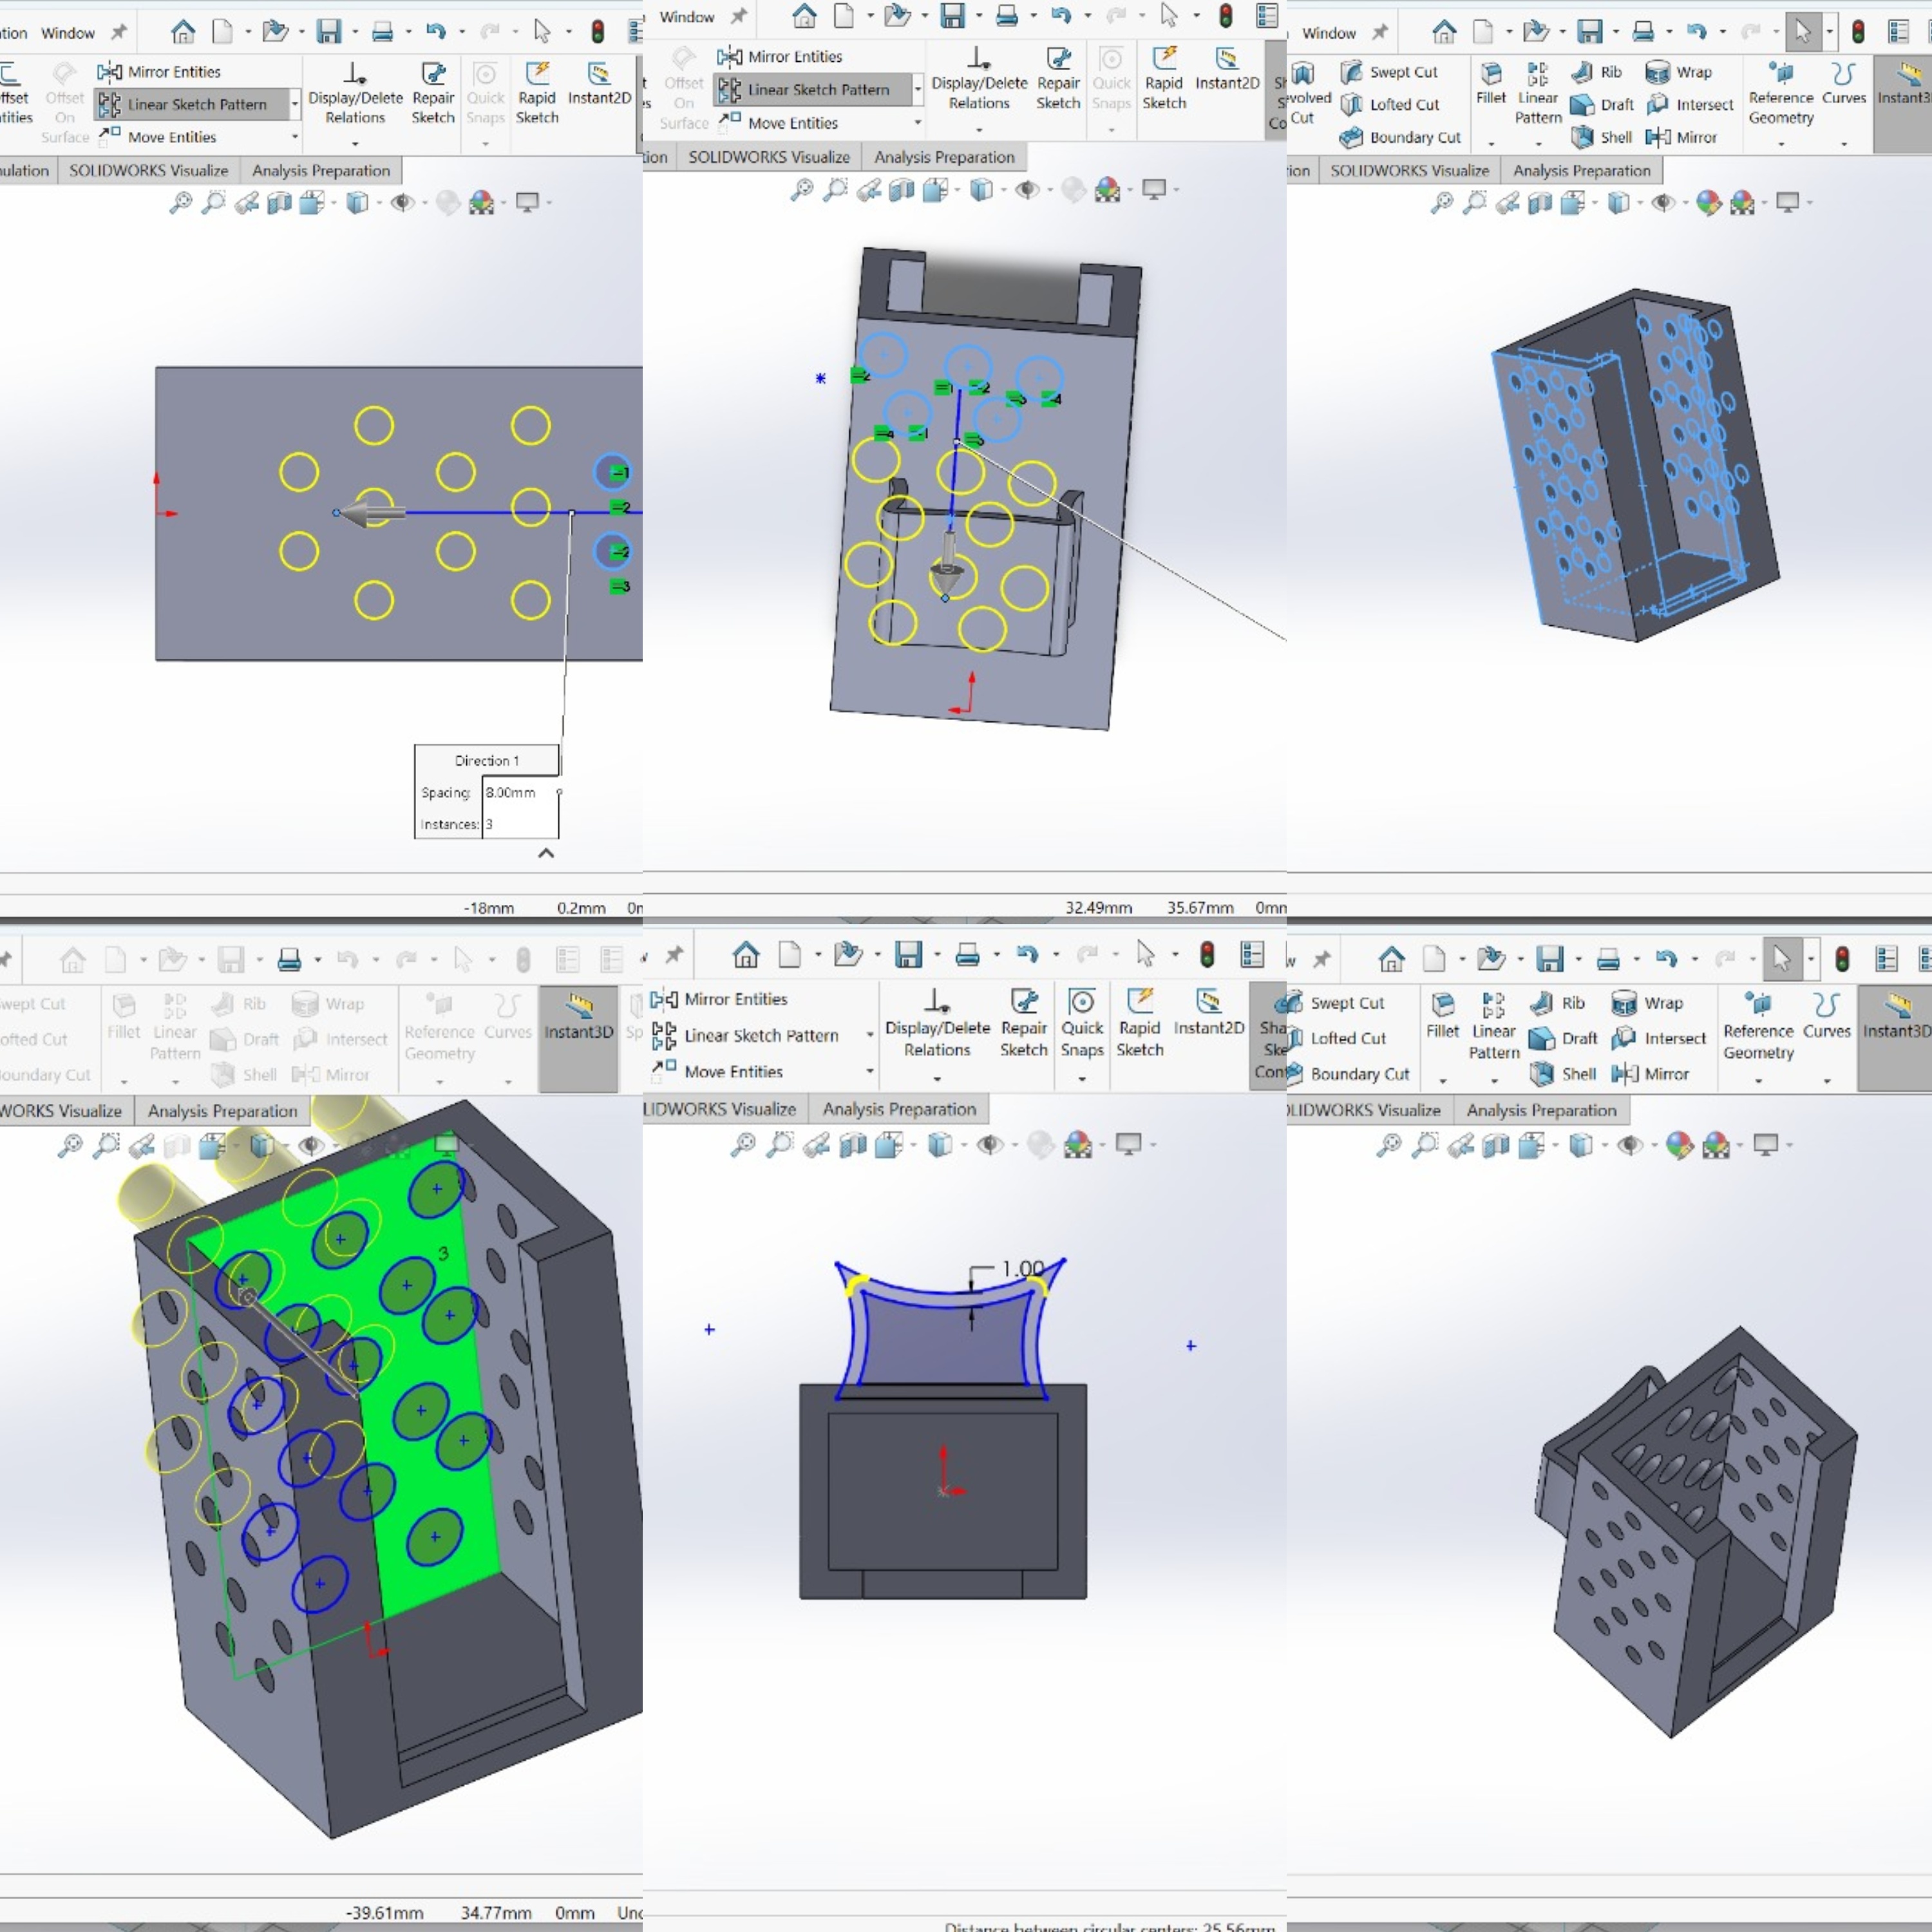Toggle the select cursor in bottom-right window
This screenshot has width=1932, height=1932.
[x=1782, y=959]
